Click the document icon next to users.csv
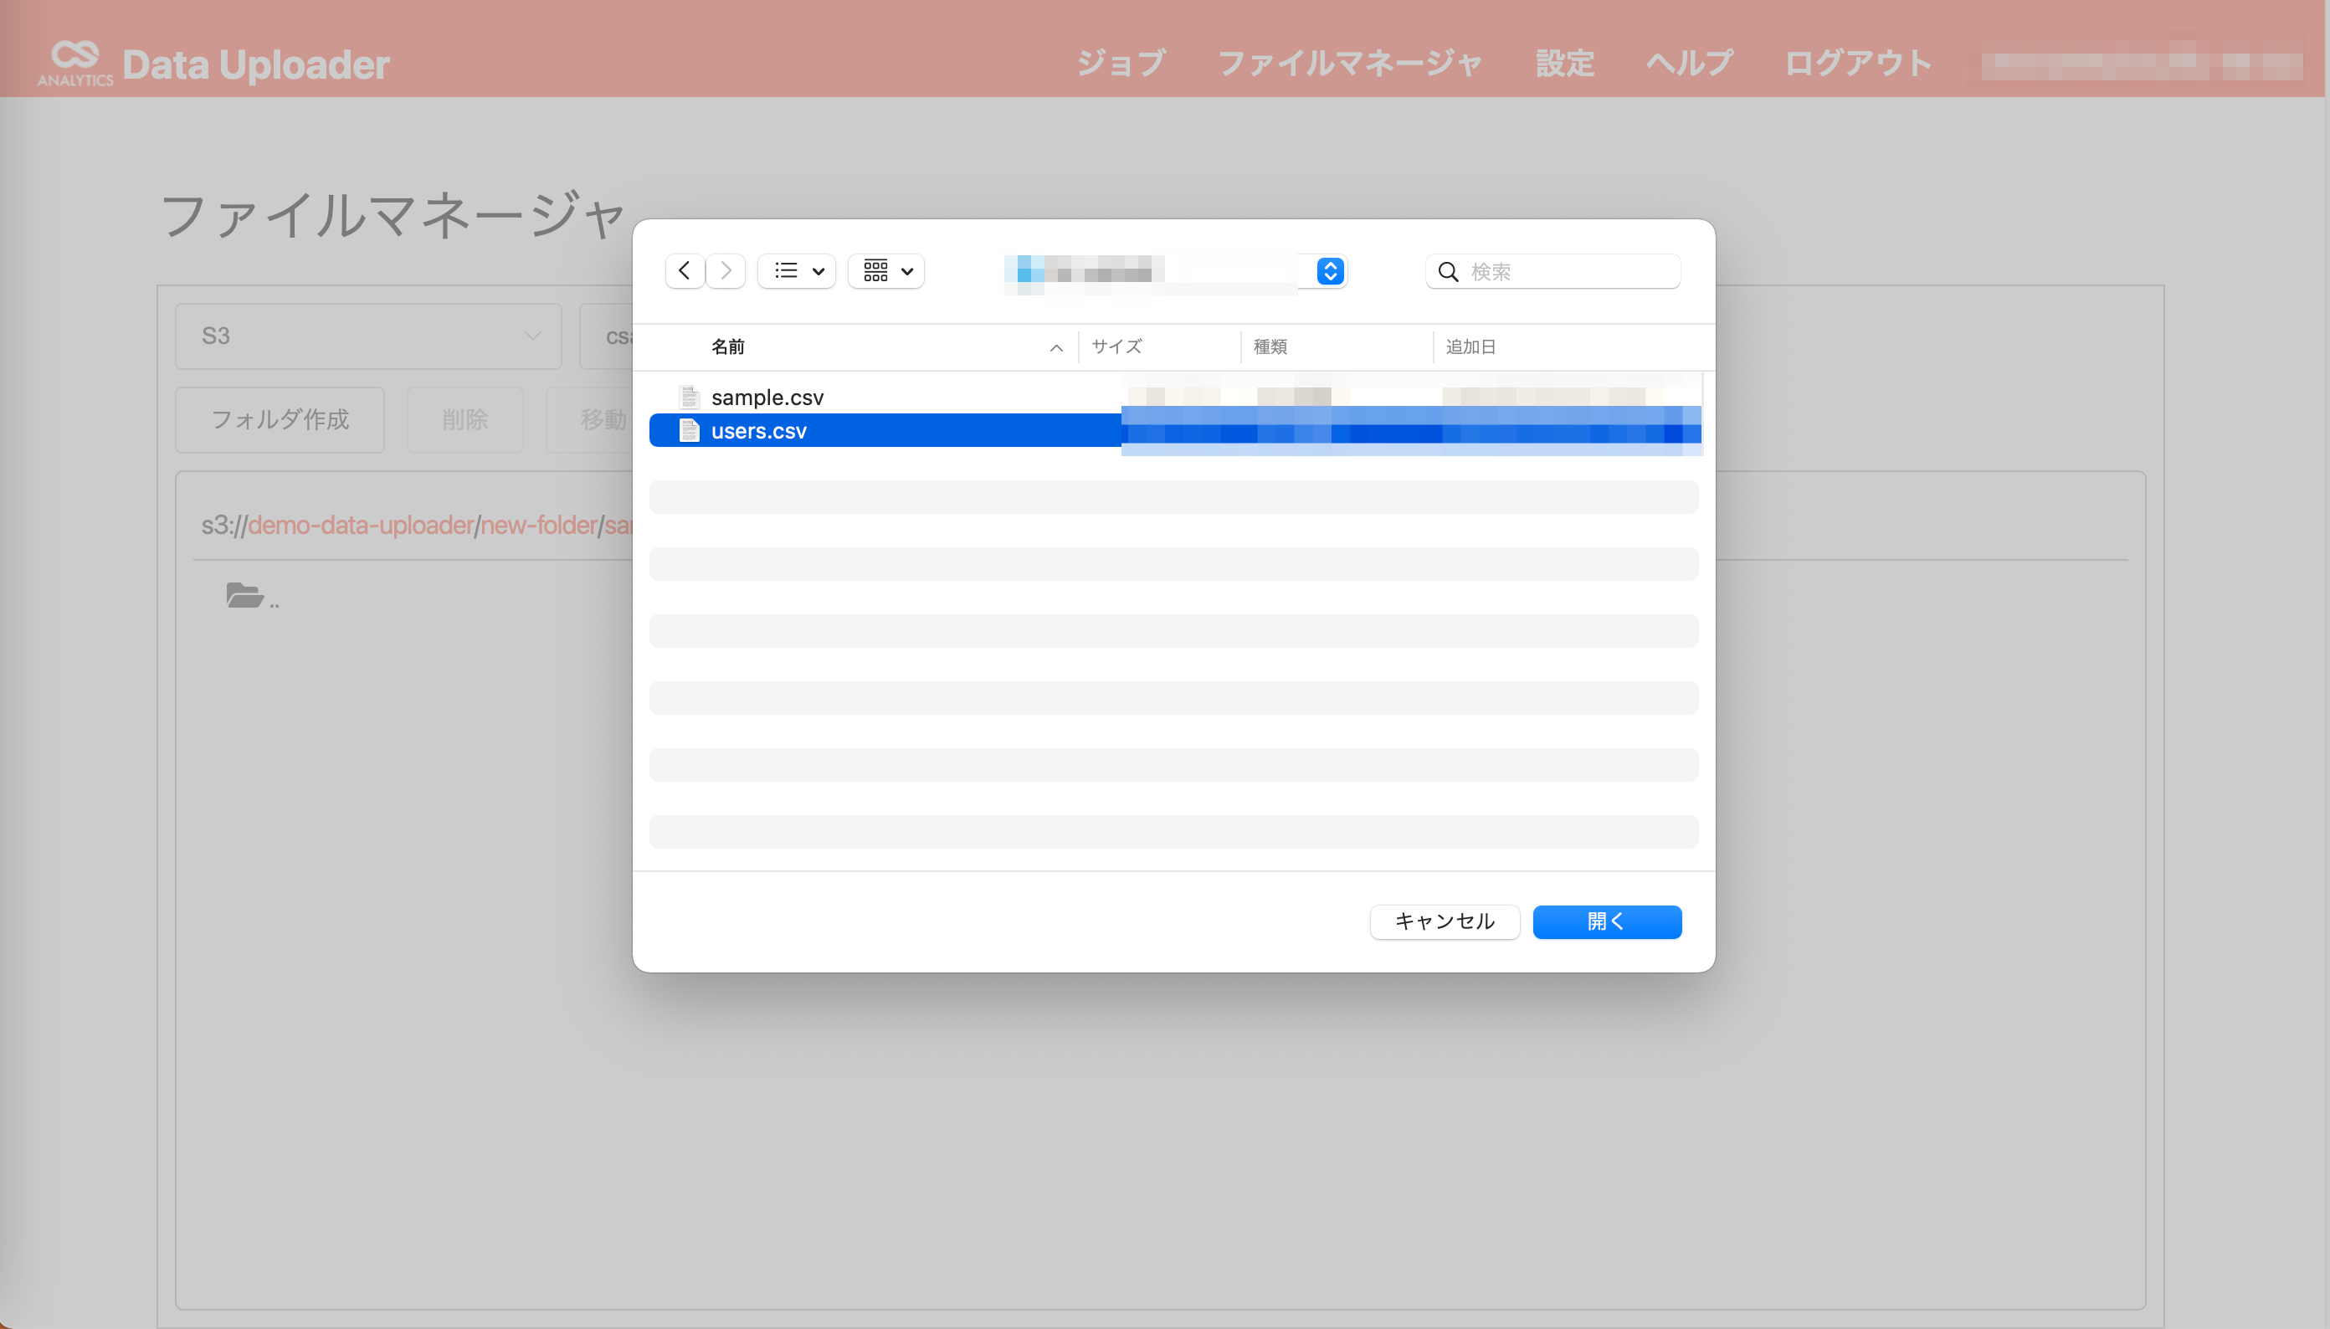 coord(689,430)
